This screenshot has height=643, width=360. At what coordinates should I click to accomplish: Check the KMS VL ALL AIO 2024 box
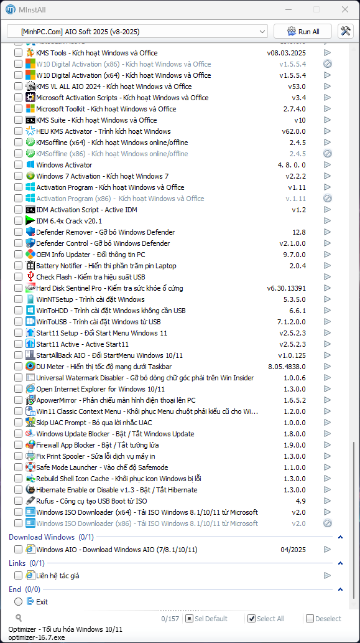click(19, 87)
